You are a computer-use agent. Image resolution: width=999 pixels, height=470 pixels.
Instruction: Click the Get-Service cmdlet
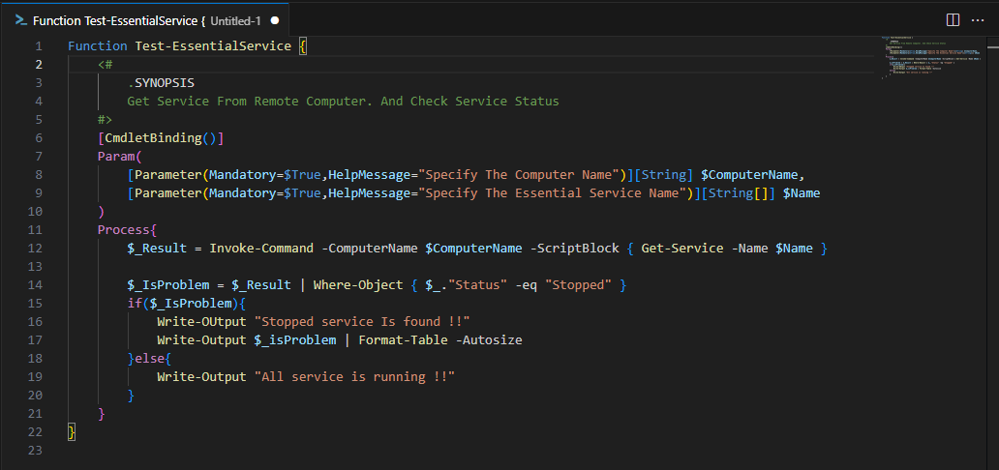[x=682, y=249]
